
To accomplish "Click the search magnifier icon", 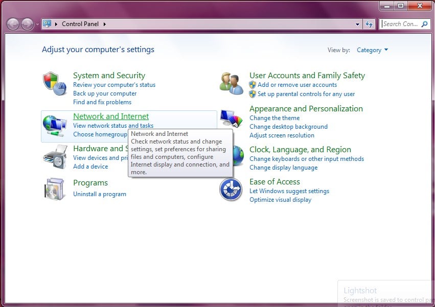I will 424,24.
